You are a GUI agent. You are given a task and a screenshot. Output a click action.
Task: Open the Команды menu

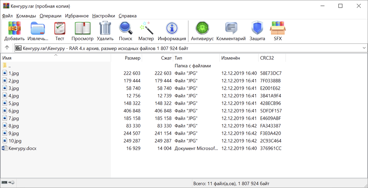pyautogui.click(x=26, y=16)
